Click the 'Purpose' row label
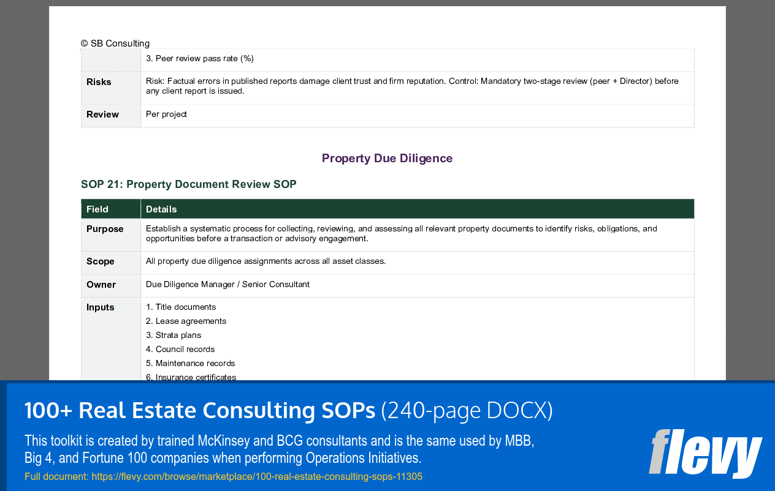 (105, 228)
